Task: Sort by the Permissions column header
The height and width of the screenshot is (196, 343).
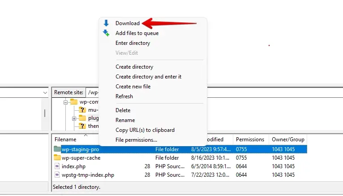Action: pos(250,139)
